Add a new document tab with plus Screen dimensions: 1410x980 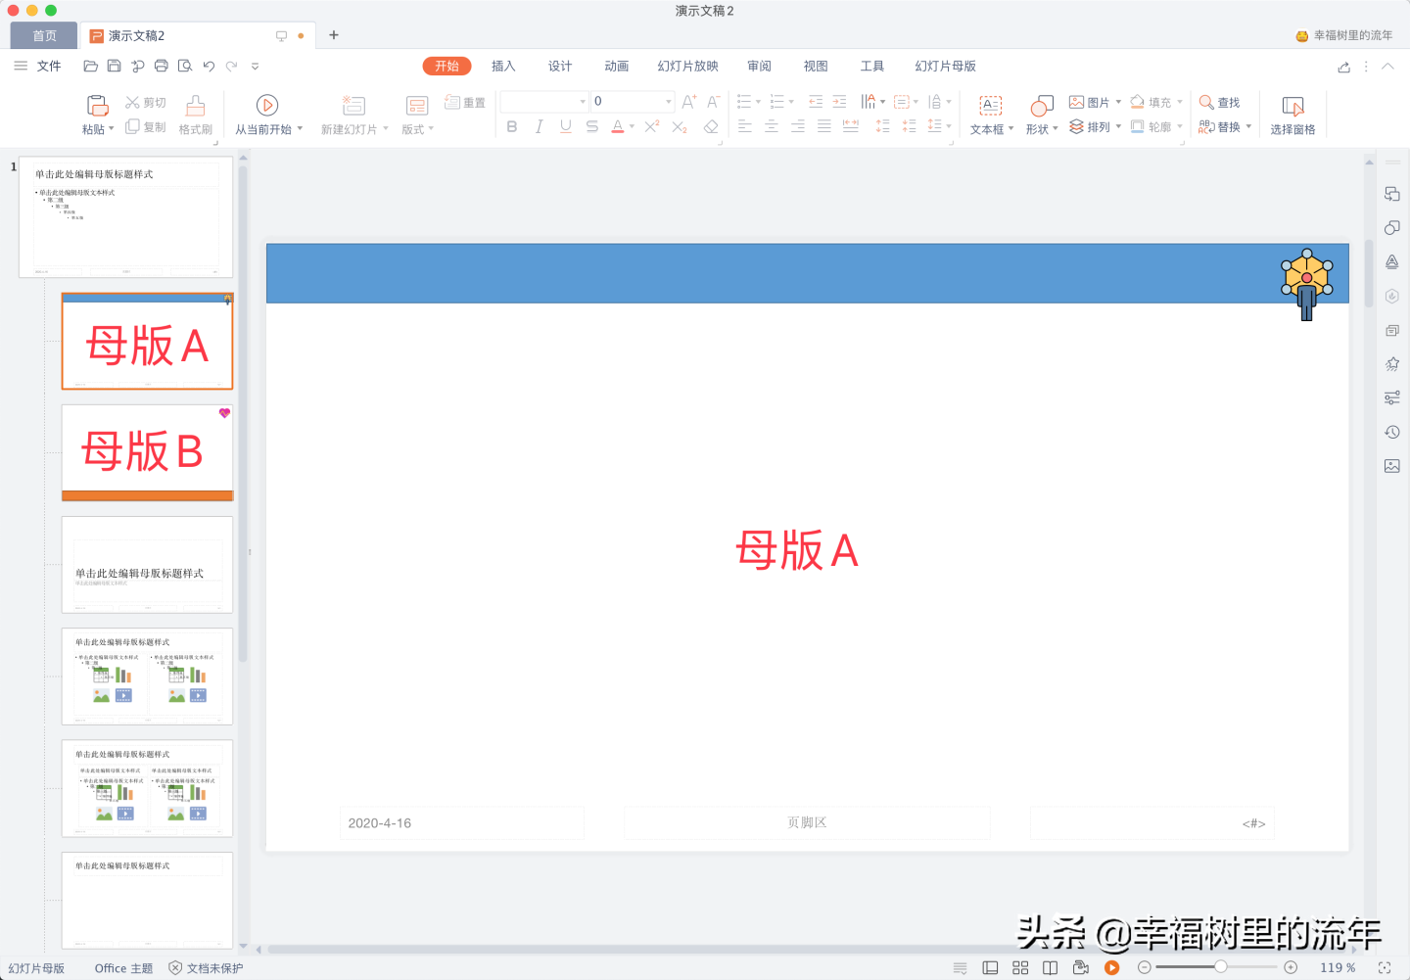point(334,35)
